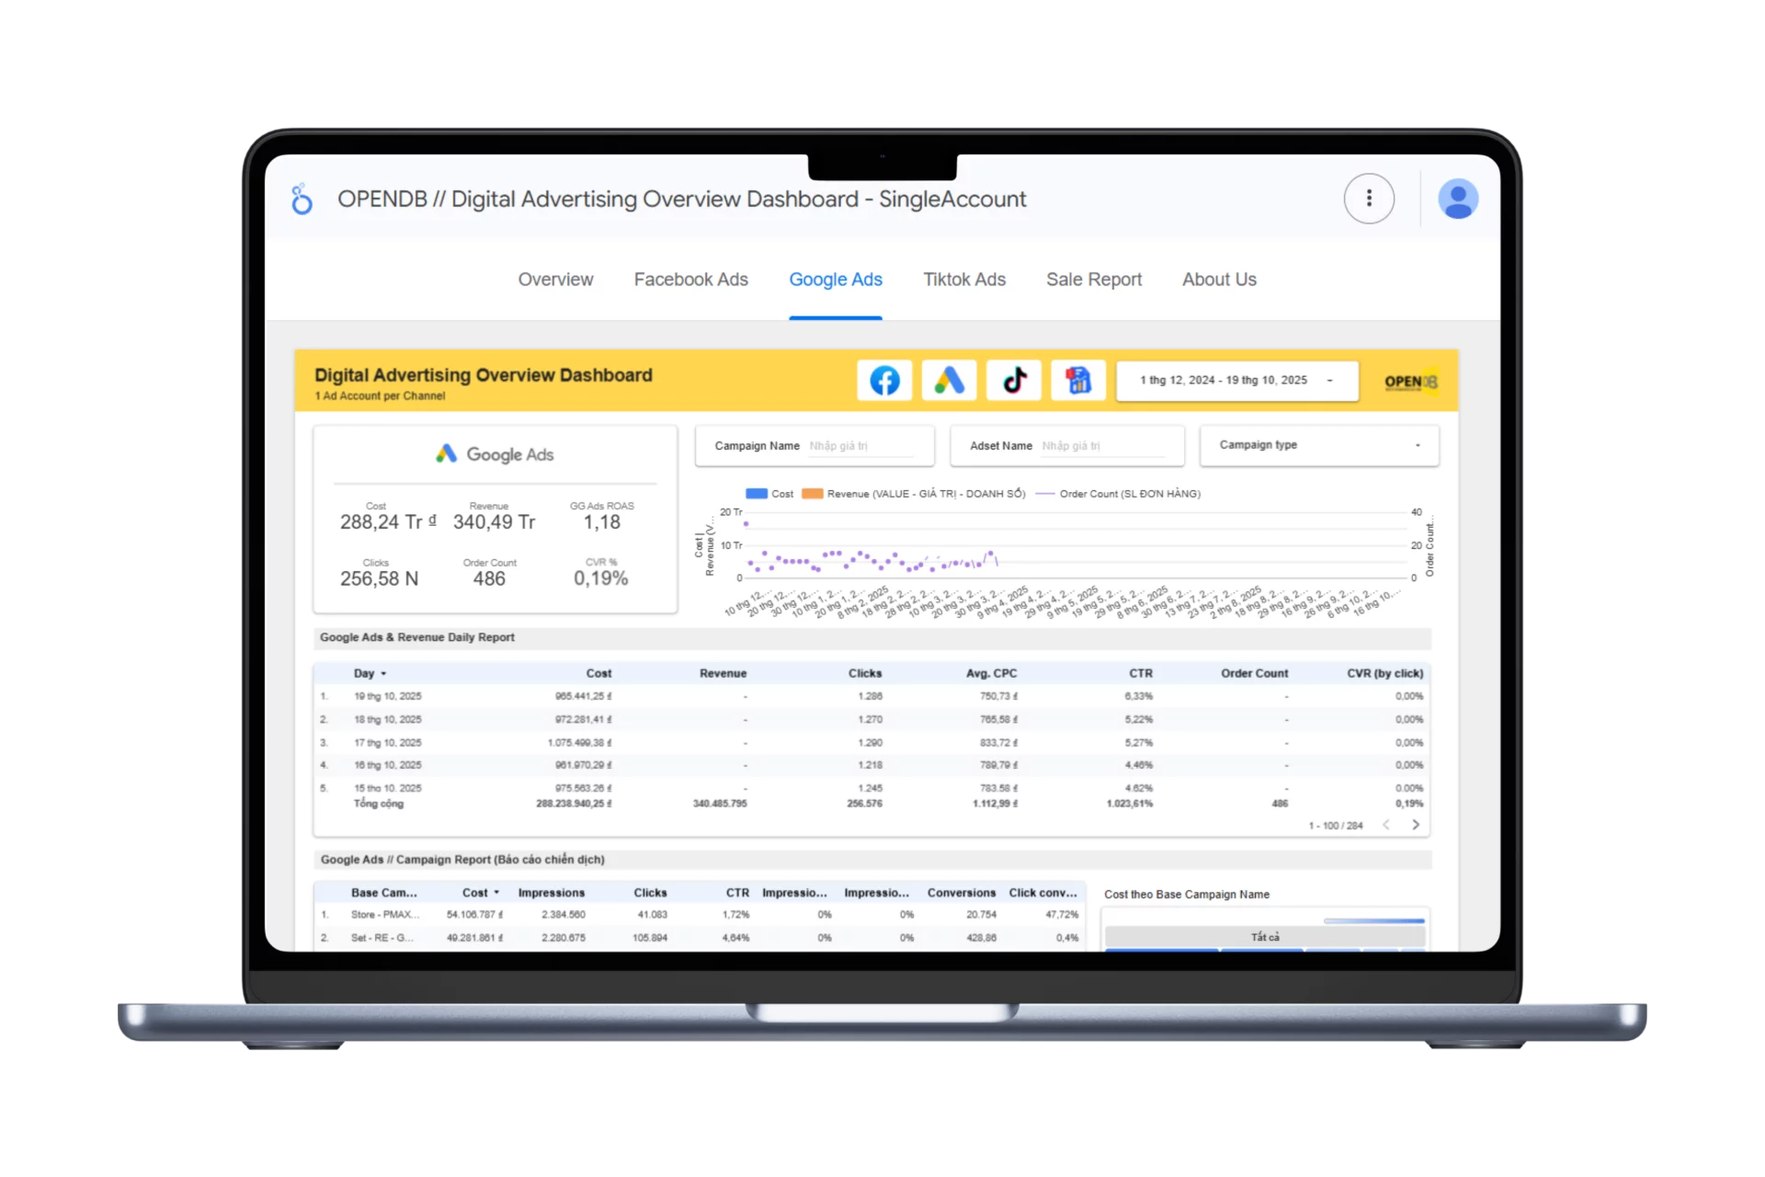This screenshot has width=1765, height=1177.
Task: Click the Order Count legend line
Action: [1045, 494]
